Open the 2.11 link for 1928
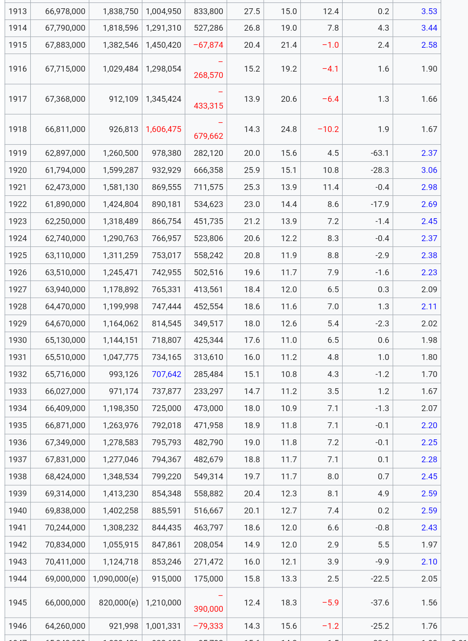Image resolution: width=468 pixels, height=641 pixels. [429, 307]
